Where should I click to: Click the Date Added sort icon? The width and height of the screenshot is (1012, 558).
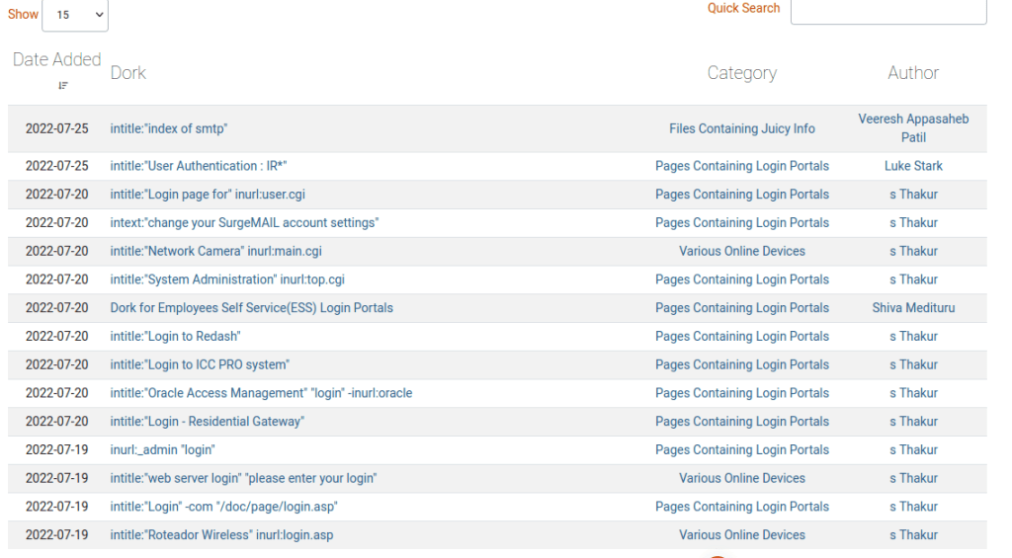click(x=62, y=86)
